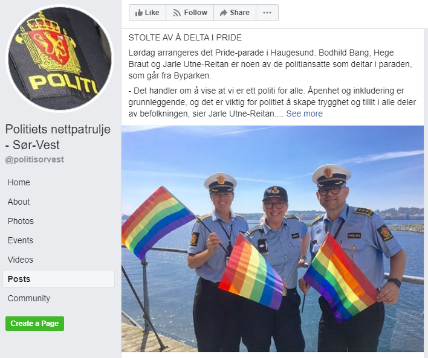Click the green Create a Page button
The image size is (428, 358).
pos(34,324)
